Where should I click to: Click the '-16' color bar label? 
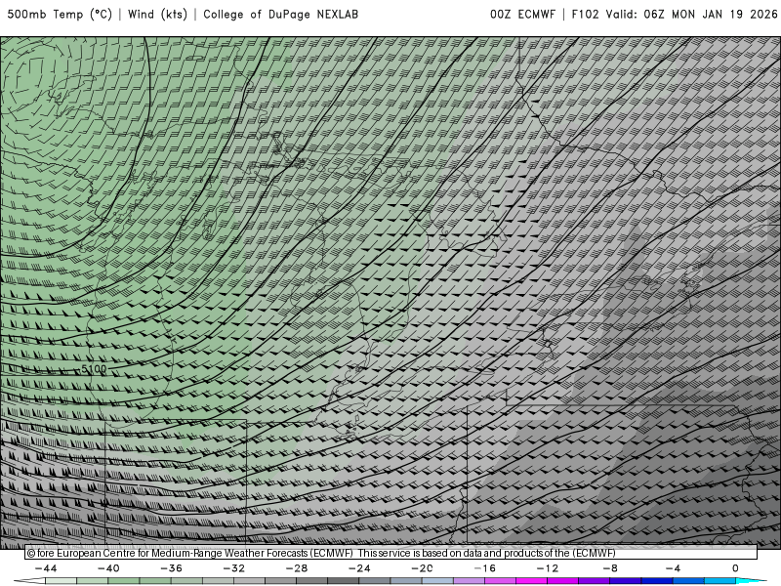tap(485, 568)
